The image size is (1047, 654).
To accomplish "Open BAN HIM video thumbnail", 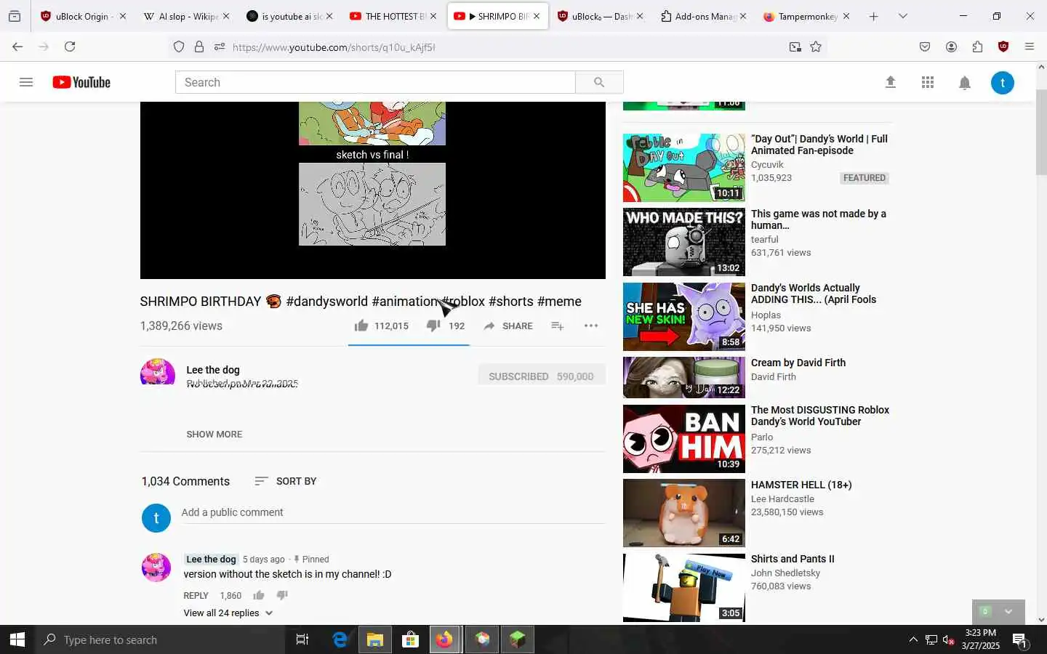I will [684, 439].
